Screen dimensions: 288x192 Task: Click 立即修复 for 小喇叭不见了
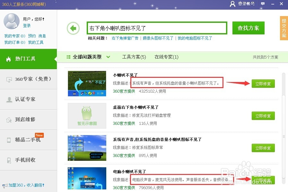click(263, 84)
